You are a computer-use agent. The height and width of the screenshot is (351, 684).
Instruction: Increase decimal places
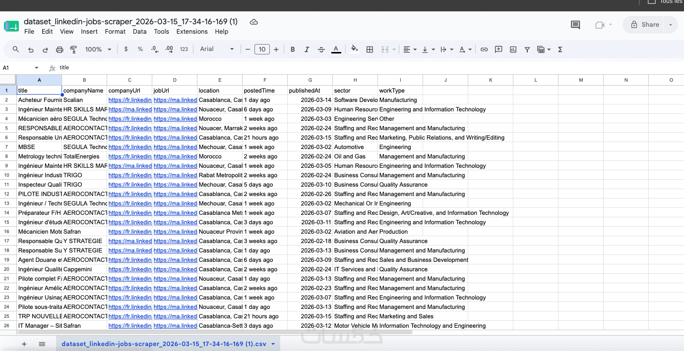(169, 50)
